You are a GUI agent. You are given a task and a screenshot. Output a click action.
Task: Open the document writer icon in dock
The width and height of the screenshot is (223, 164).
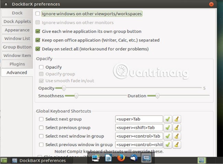(x=108, y=158)
